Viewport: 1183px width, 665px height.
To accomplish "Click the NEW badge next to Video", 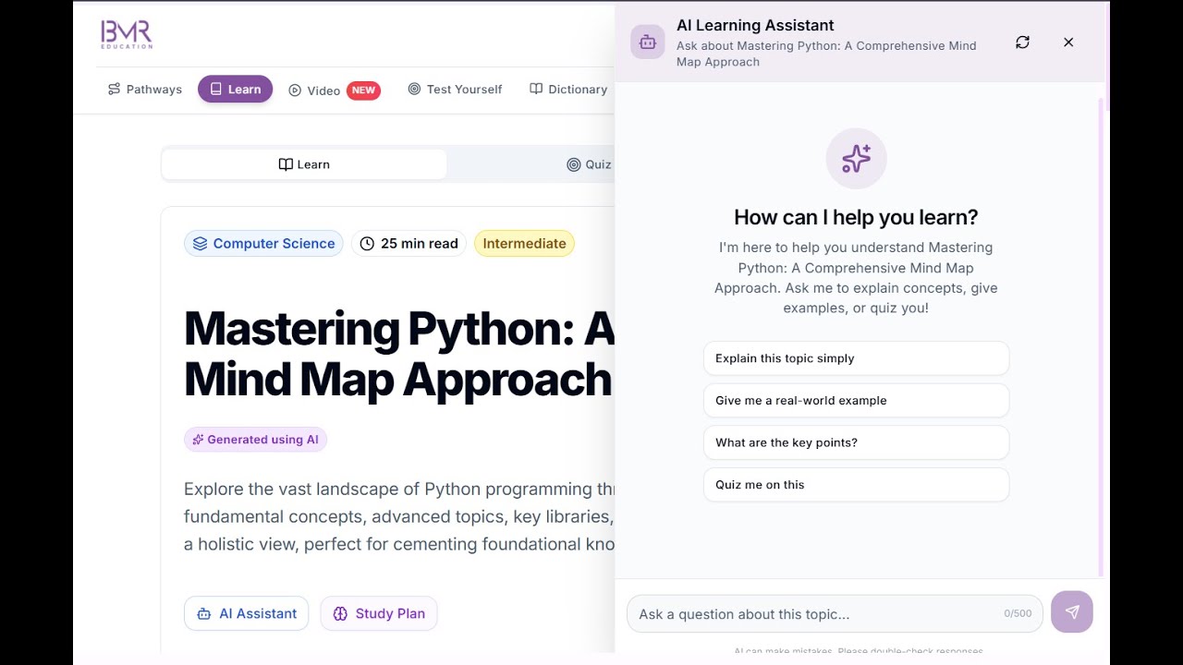I will tap(363, 90).
